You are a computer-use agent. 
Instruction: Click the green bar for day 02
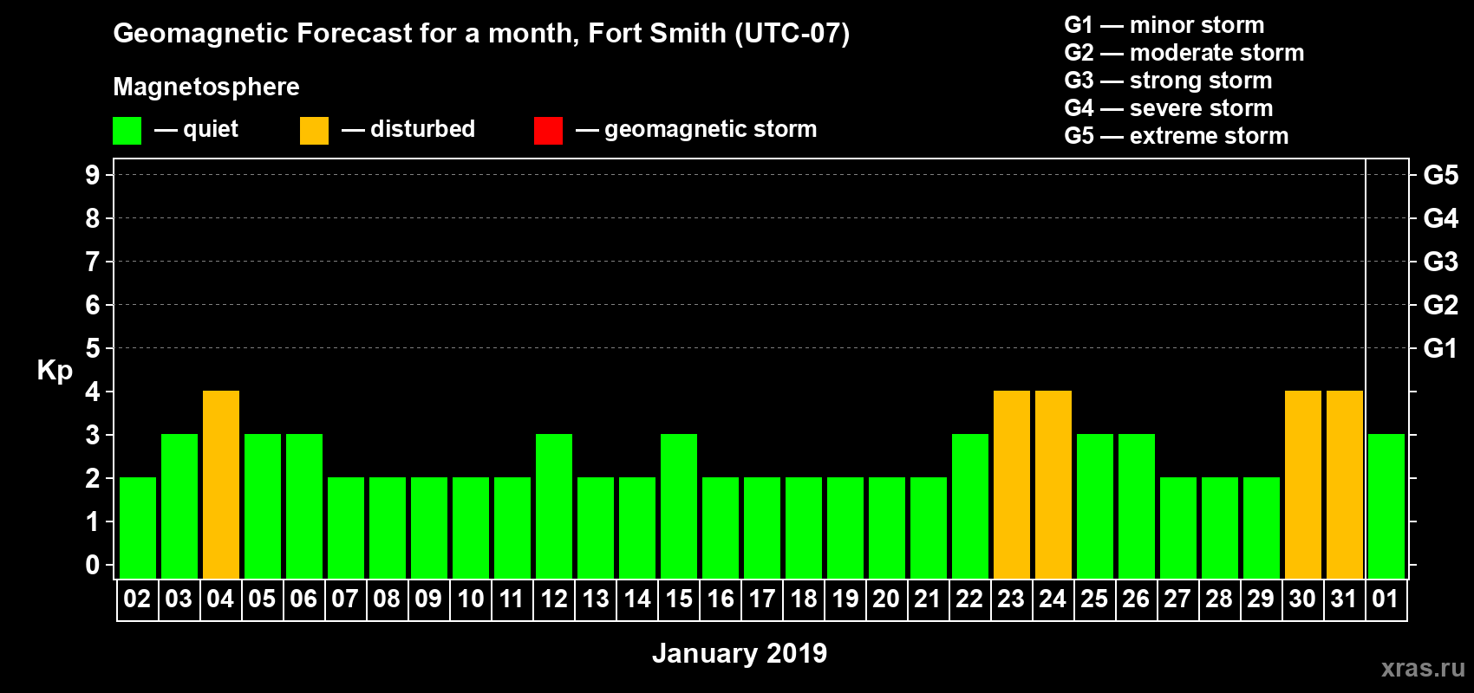coord(138,528)
